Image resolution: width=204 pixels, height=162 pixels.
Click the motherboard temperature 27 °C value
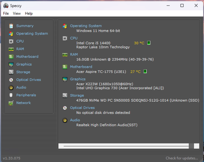[x=135, y=72]
